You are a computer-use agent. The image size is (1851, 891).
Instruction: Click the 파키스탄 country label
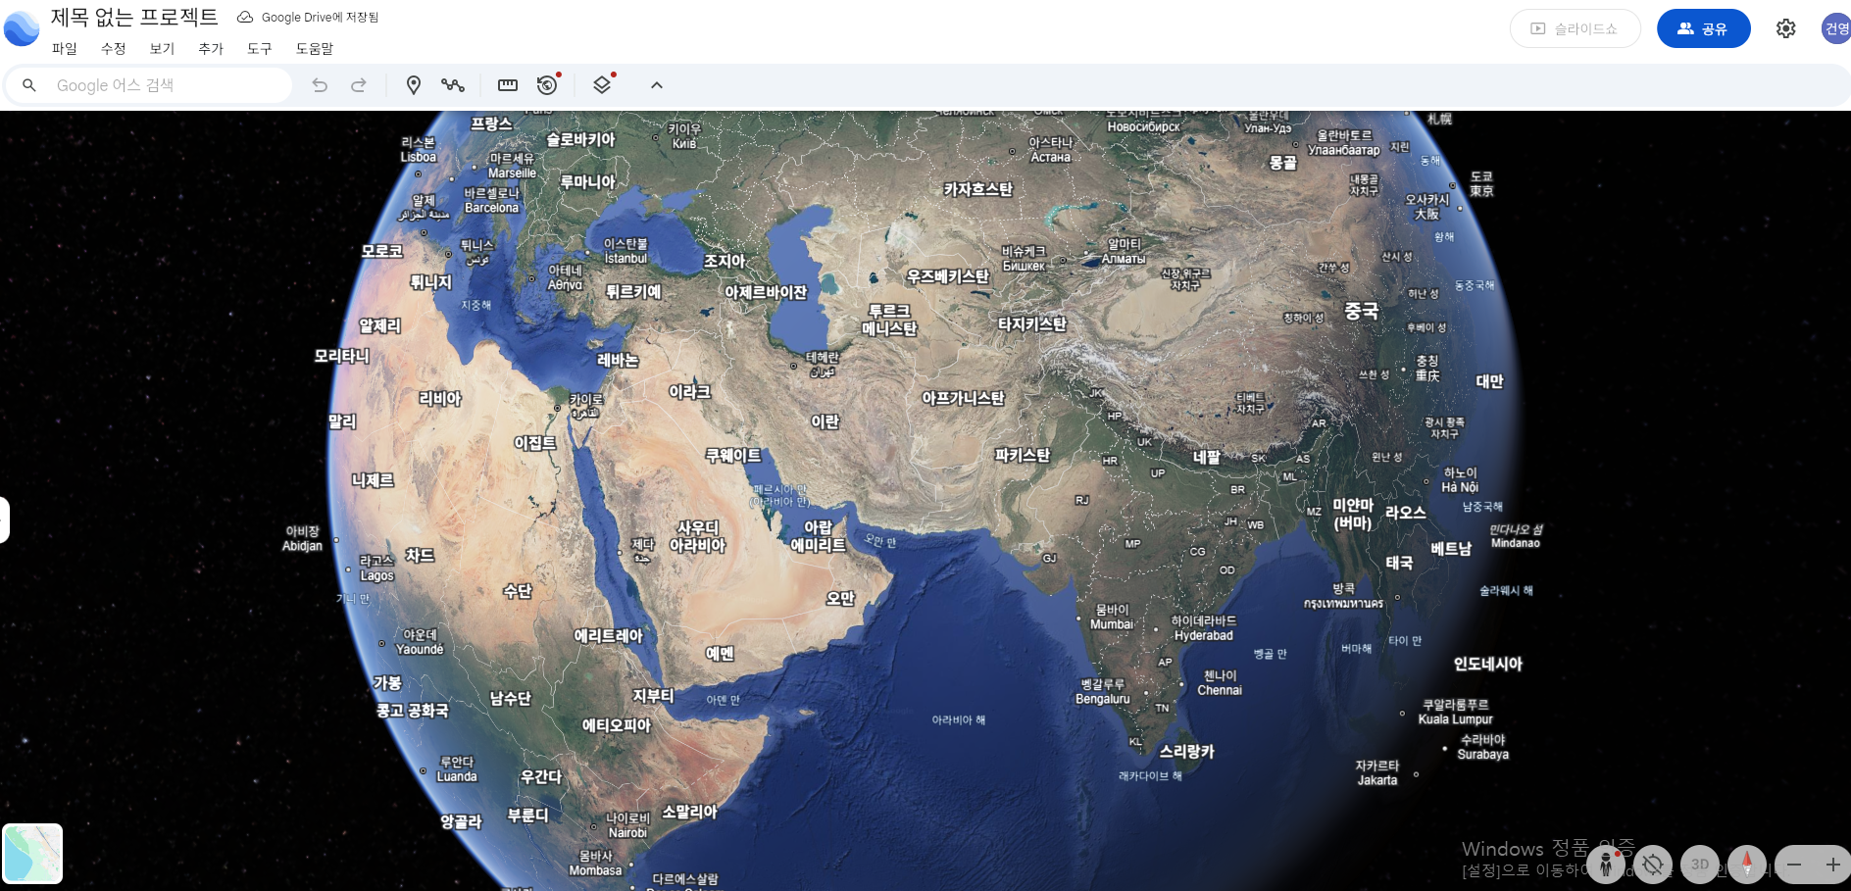1022,455
